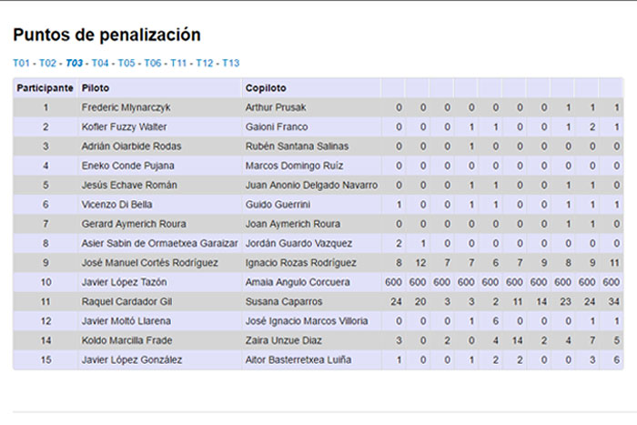Viewport: 637px width, 425px height.
Task: Click the Piloto column header
Action: (x=95, y=88)
